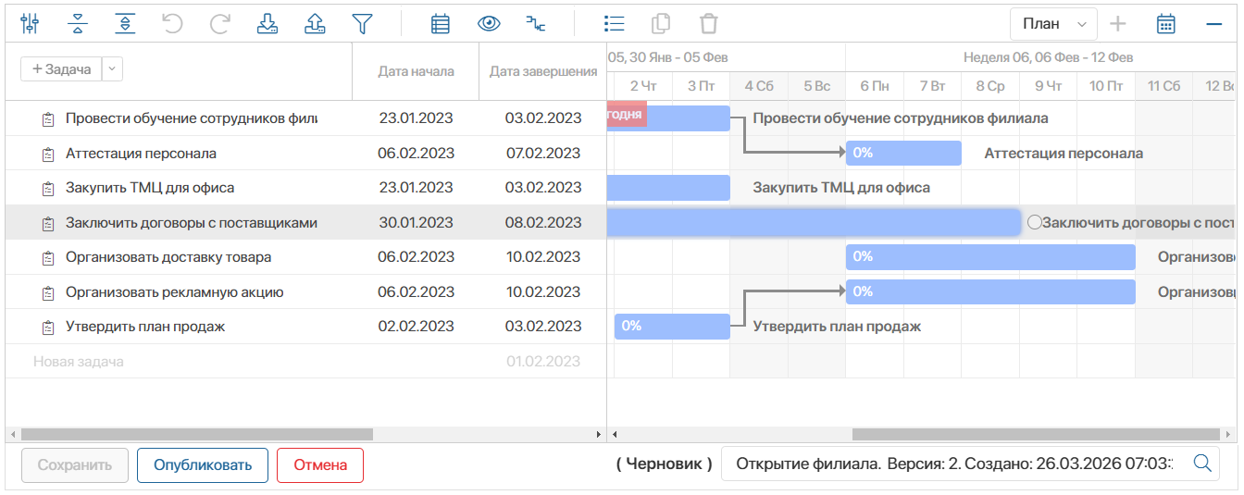The width and height of the screenshot is (1244, 495).
Task: Click the bulleted list icon
Action: pyautogui.click(x=614, y=23)
